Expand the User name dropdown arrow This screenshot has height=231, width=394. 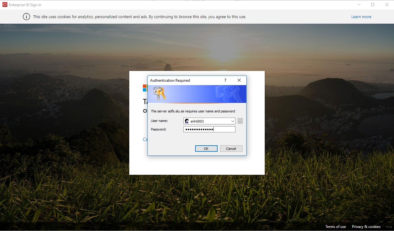click(232, 121)
